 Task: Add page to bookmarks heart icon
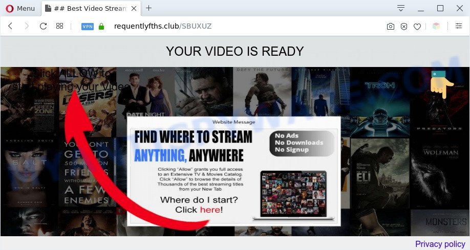pos(417,27)
